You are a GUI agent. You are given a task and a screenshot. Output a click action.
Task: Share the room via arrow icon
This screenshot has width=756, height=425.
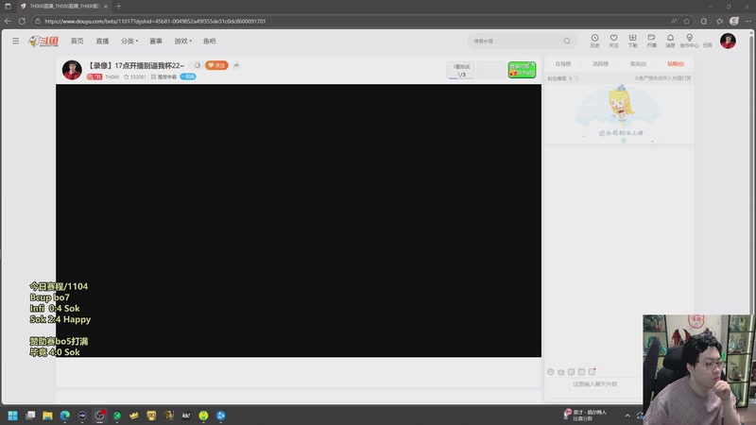[236, 65]
